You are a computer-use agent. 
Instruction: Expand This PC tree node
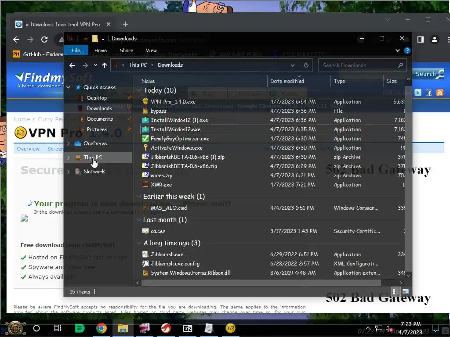69,158
